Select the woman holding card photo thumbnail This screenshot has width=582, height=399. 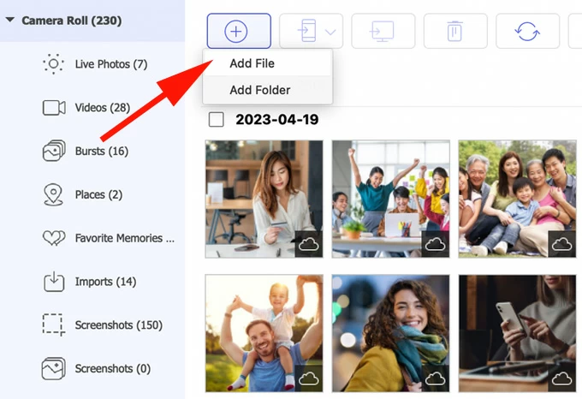click(264, 199)
